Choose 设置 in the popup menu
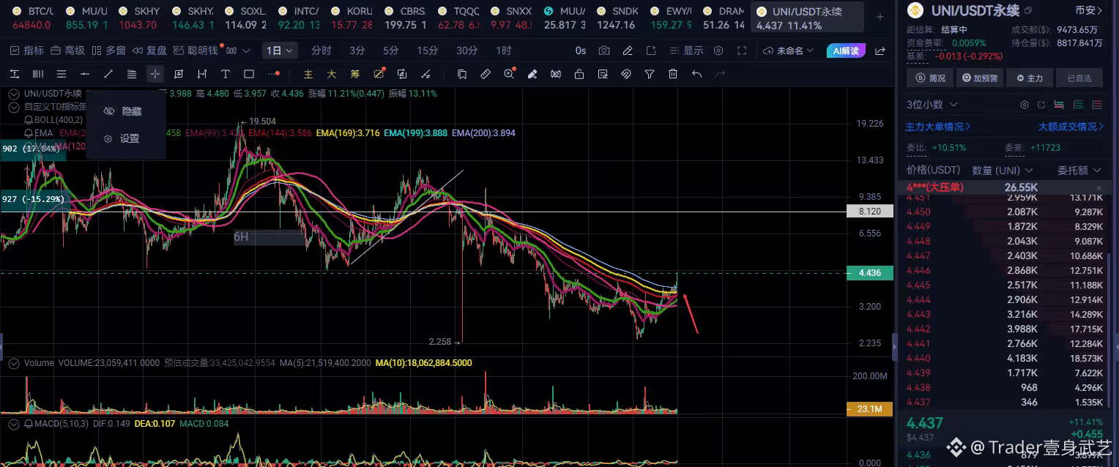Viewport: 1119px width, 467px height. point(130,138)
